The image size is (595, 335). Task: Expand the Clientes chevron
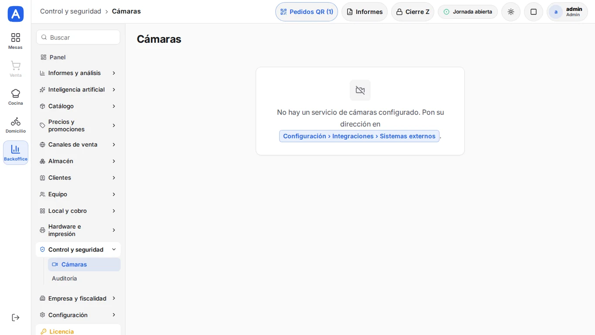114,178
